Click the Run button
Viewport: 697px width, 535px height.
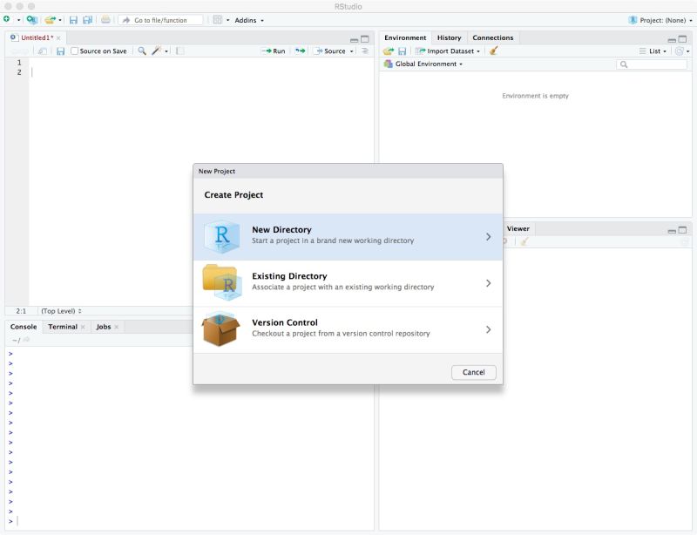point(274,51)
